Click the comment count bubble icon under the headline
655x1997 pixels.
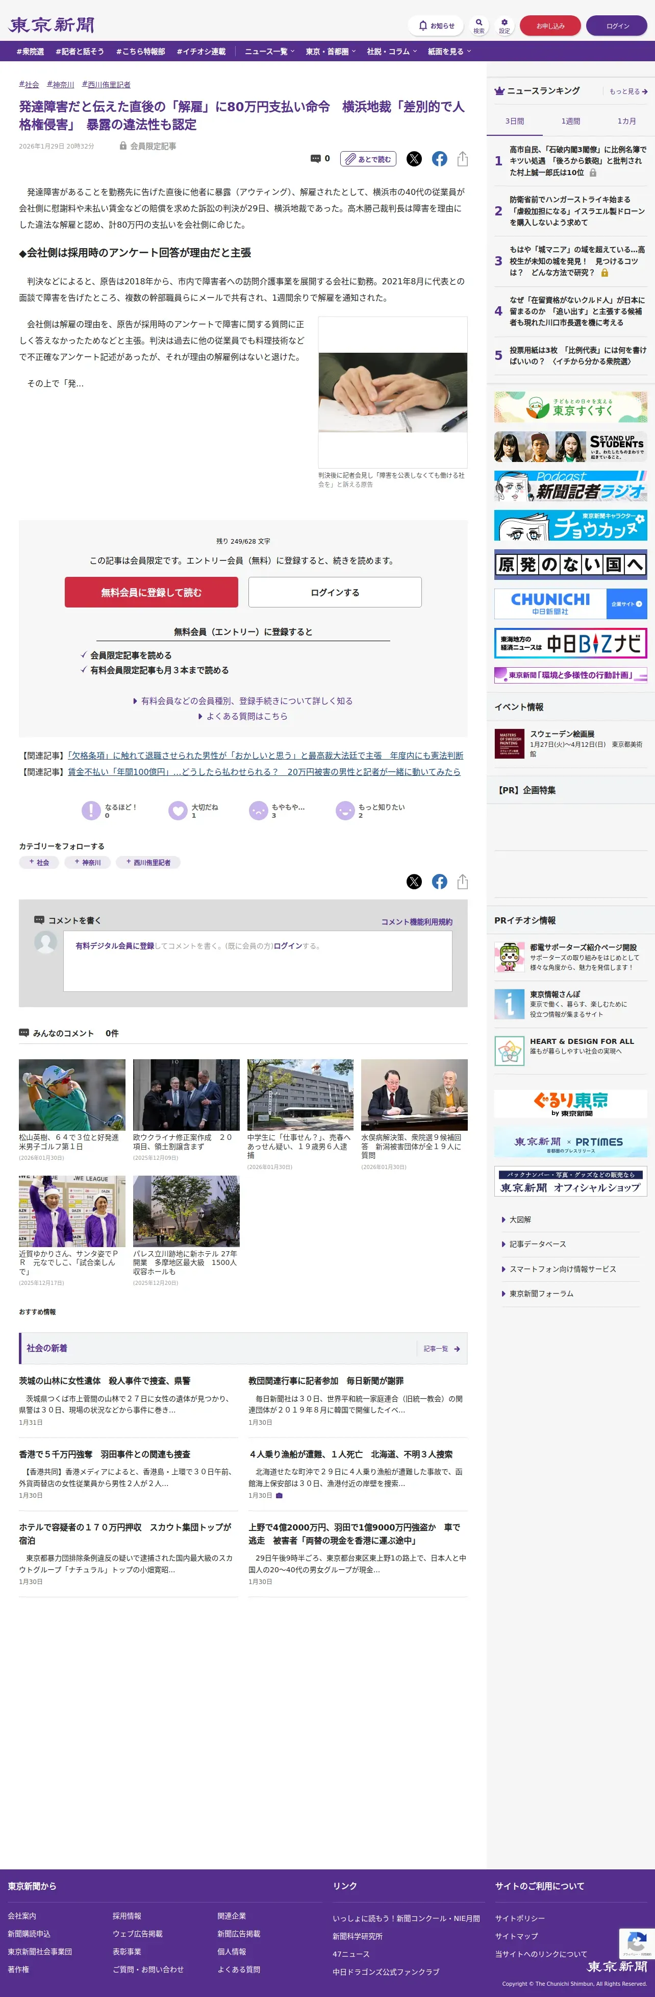click(x=315, y=159)
